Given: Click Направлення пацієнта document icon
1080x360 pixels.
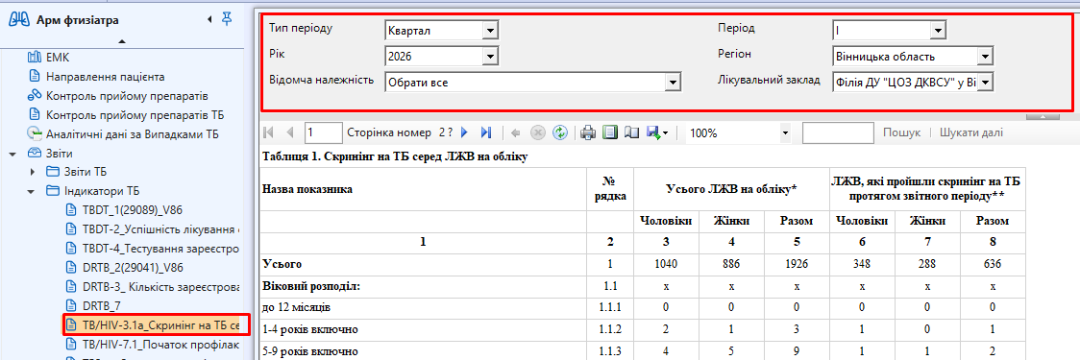Looking at the screenshot, I should (x=35, y=77).
